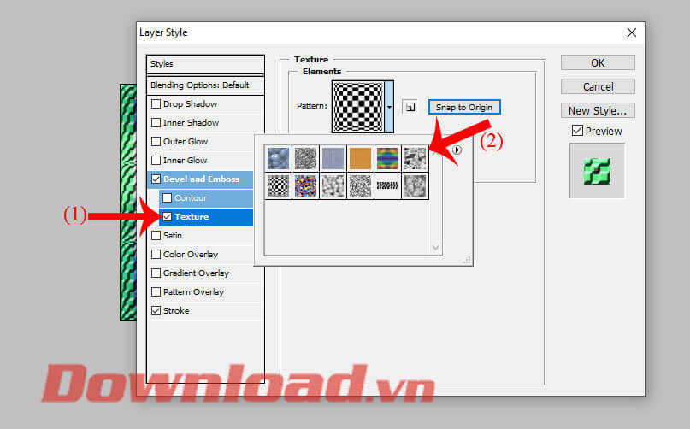Enable the Color Overlay checkbox
690x429 pixels.
coord(156,255)
